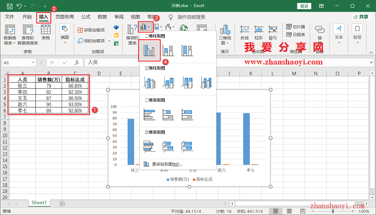Click the 切片器 slicer button
This screenshot has width=376, height=215.
pos(296,27)
